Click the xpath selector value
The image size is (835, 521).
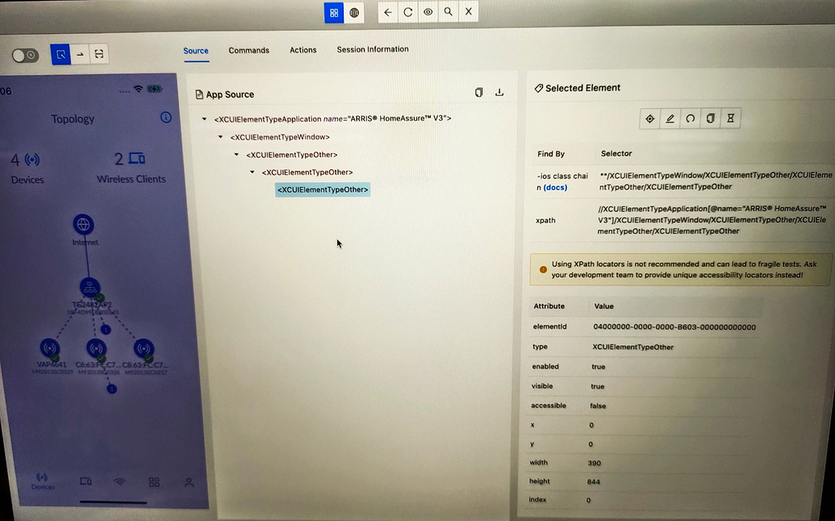pos(712,220)
